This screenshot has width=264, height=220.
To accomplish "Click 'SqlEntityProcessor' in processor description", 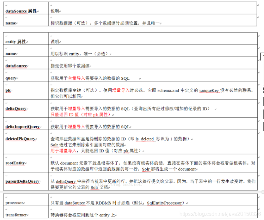I will pos(165,203).
